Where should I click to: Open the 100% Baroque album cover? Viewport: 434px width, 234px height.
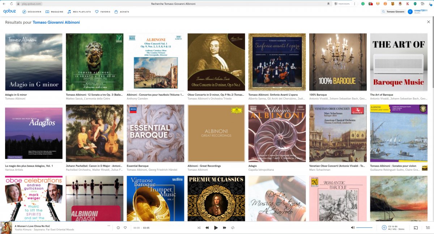(x=338, y=62)
